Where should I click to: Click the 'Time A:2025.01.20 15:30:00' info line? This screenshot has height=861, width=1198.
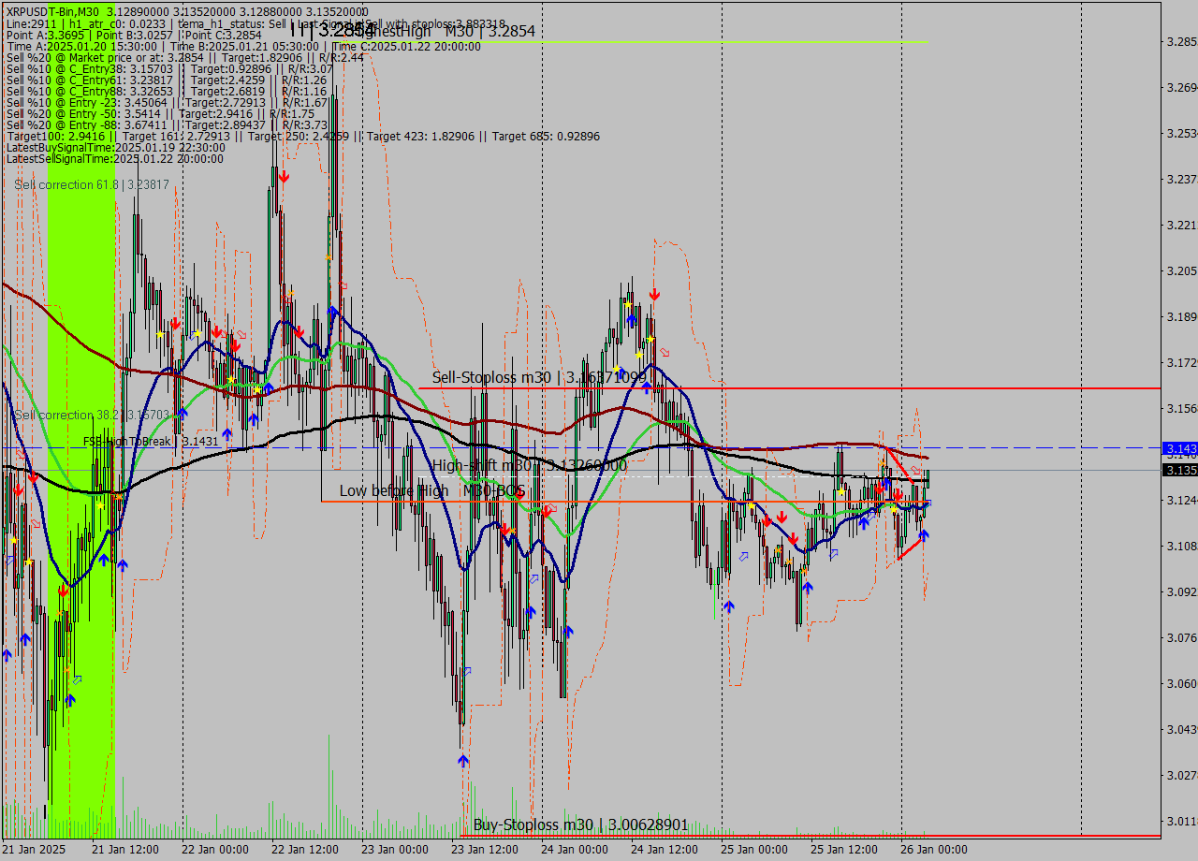click(x=243, y=47)
